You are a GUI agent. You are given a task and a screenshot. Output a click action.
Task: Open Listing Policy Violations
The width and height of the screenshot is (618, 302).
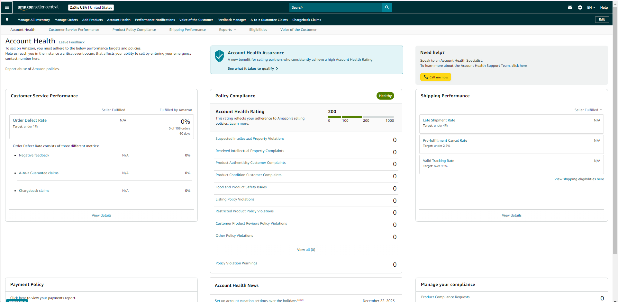click(x=235, y=199)
